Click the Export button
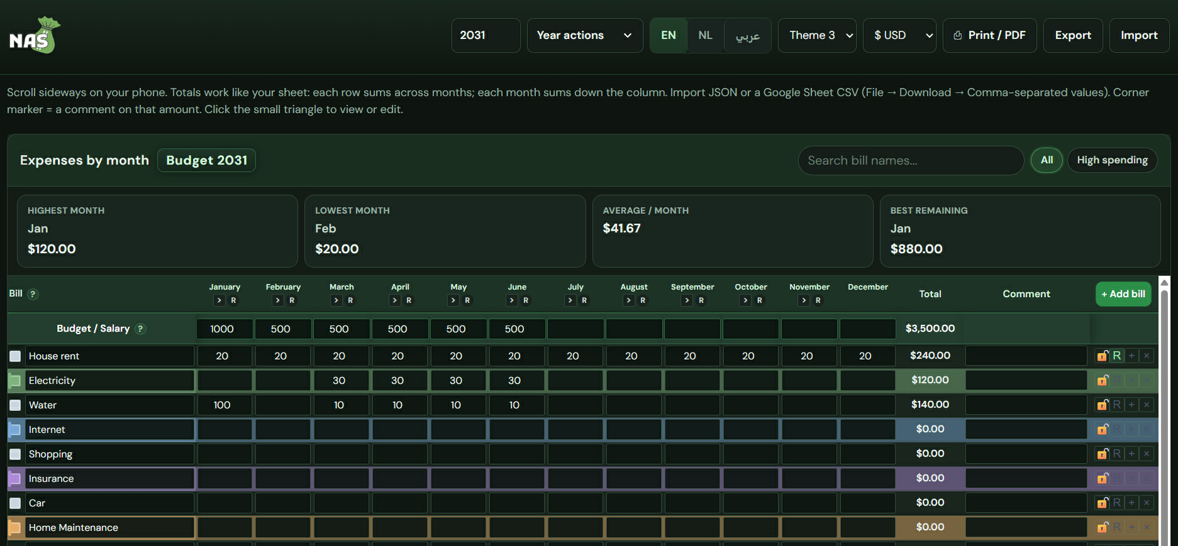Image resolution: width=1178 pixels, height=546 pixels. point(1073,35)
